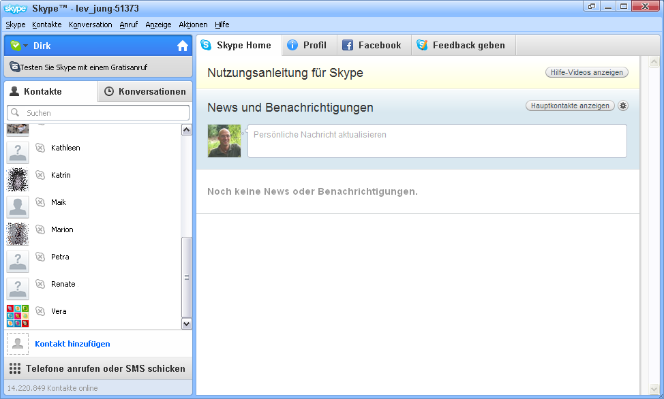
Task: Click Renate's avatar placeholder
Action: pos(18,289)
